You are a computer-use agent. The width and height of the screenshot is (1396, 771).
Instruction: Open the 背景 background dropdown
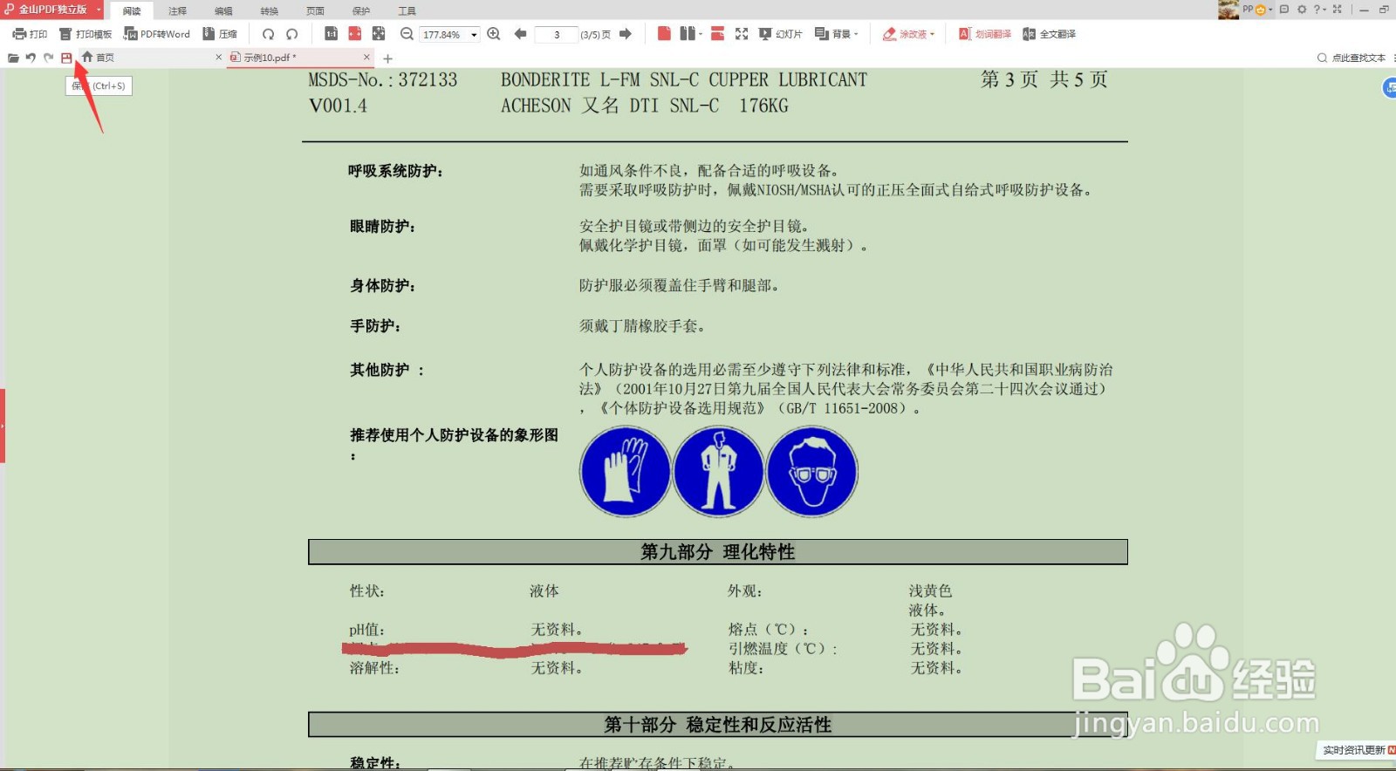pos(837,34)
